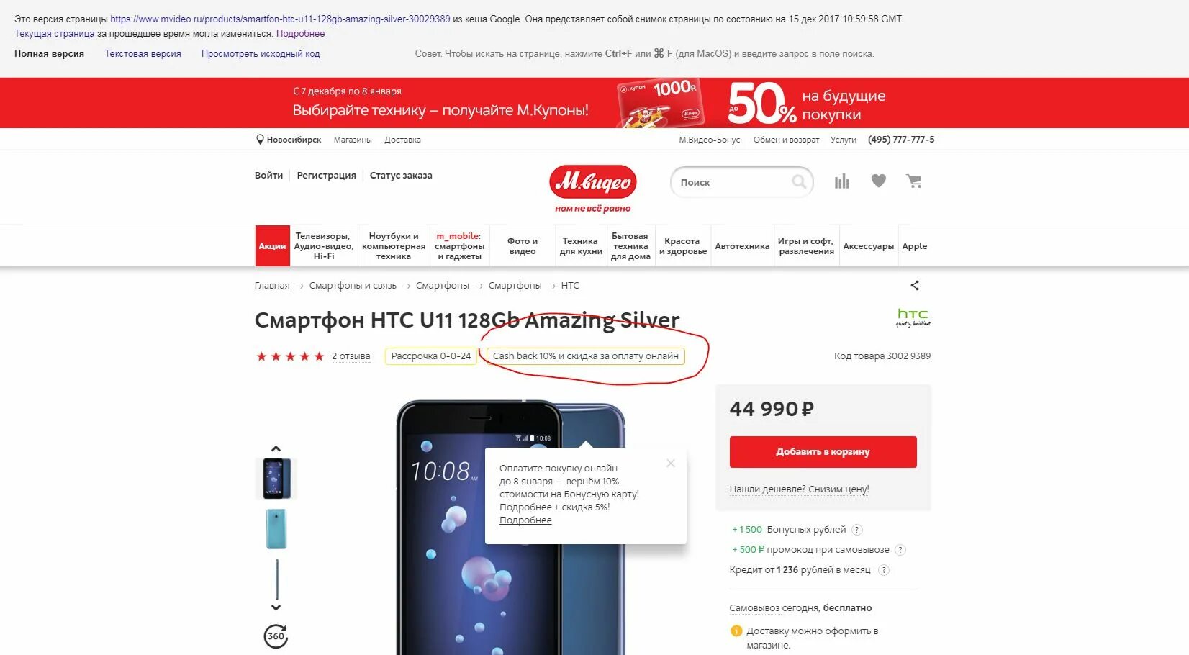
Task: Show help for самовывоз promo code
Action: tap(900, 550)
